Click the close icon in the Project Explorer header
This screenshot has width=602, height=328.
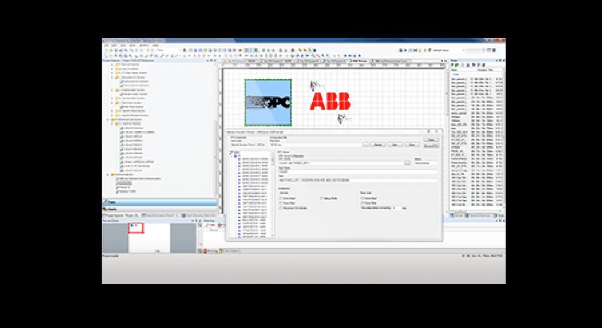(215, 61)
